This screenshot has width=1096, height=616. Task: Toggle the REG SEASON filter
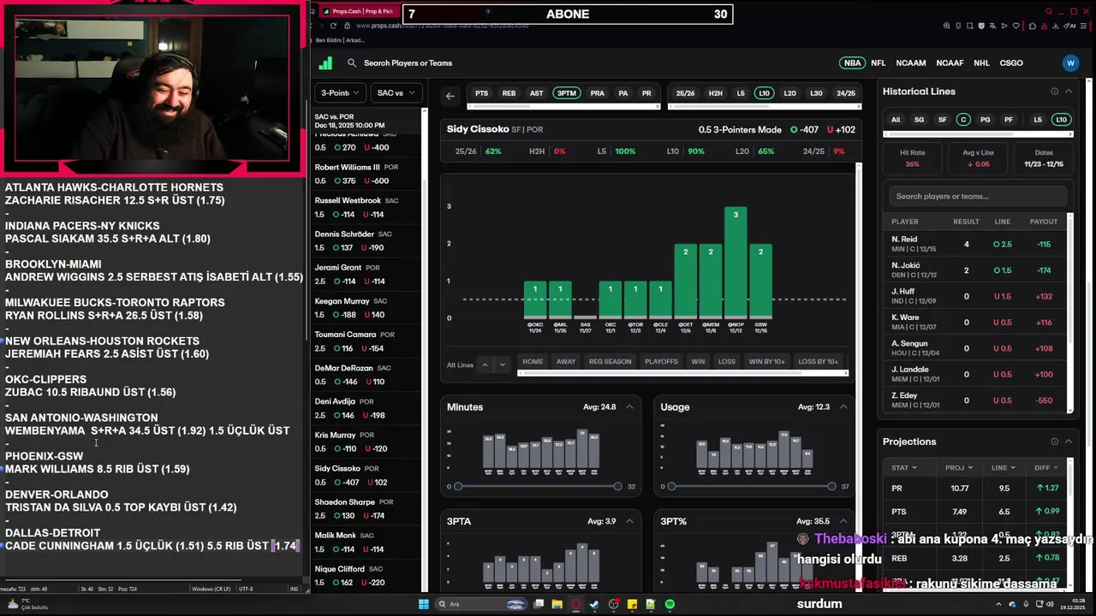click(610, 362)
